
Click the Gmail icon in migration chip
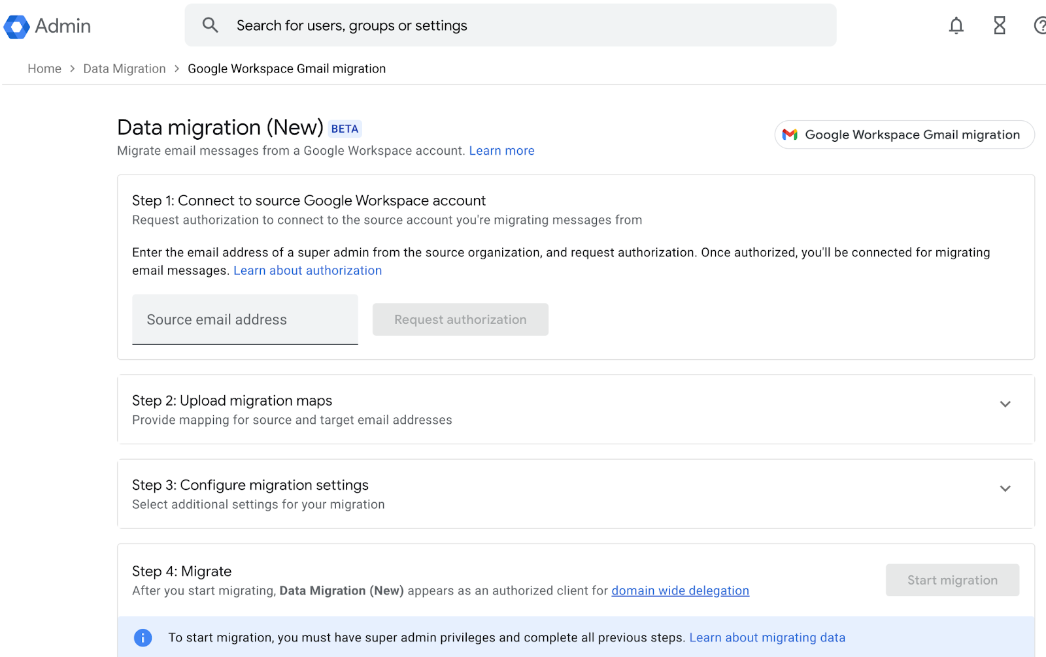pos(790,135)
